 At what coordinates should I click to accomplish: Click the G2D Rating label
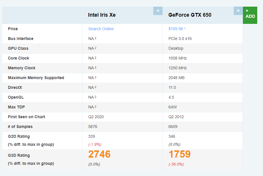pos(19,136)
